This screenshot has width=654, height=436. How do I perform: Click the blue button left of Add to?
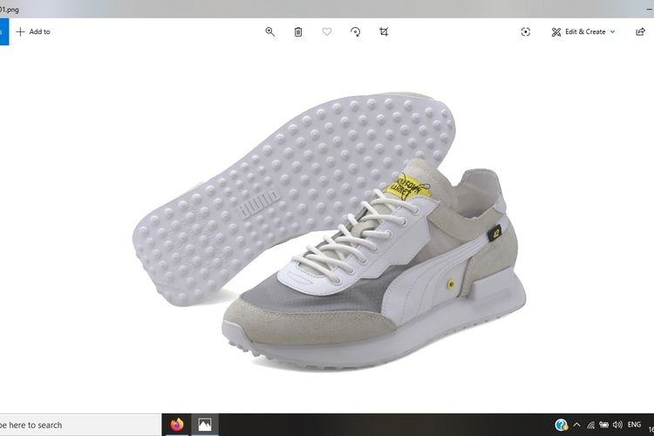(x=3, y=31)
